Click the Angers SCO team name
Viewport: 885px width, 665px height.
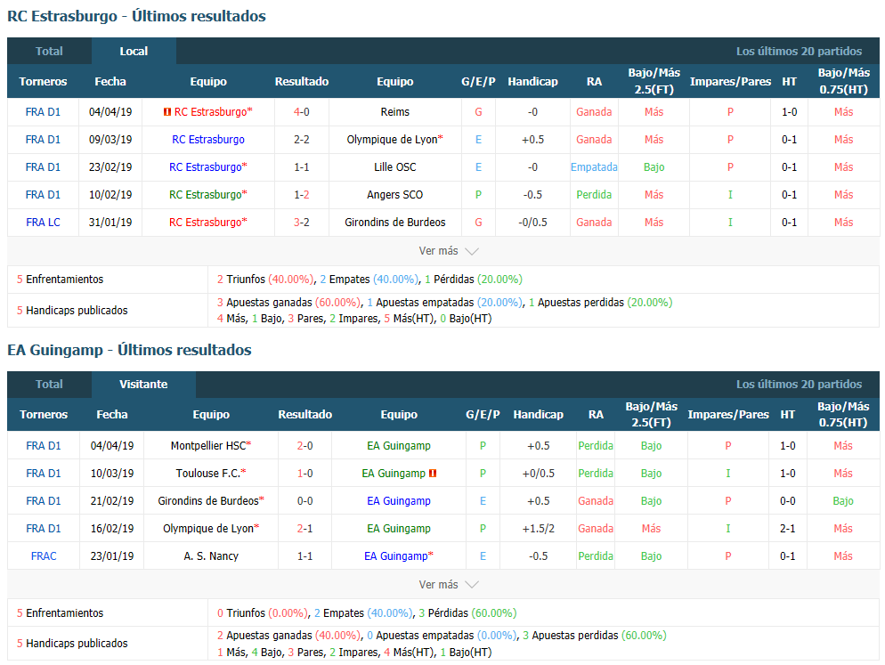pyautogui.click(x=395, y=195)
